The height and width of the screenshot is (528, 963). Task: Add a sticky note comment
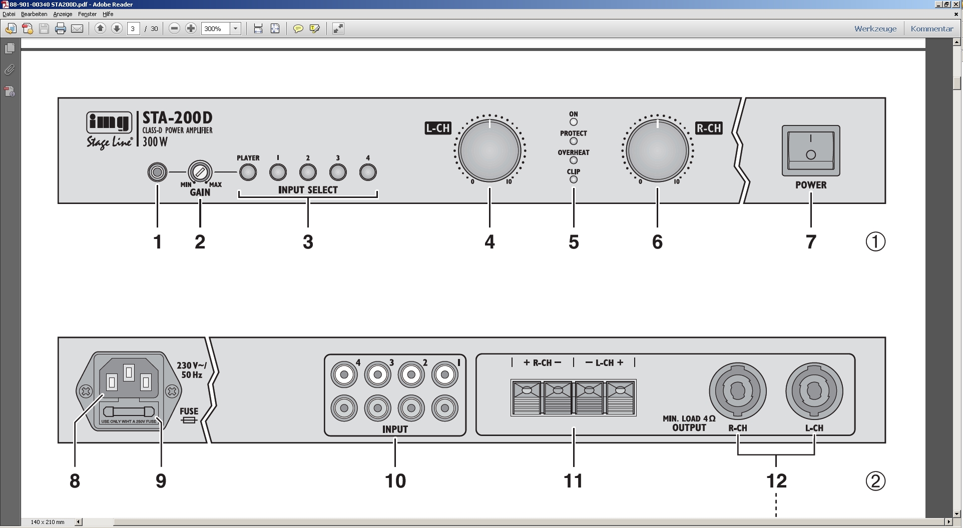(x=298, y=28)
